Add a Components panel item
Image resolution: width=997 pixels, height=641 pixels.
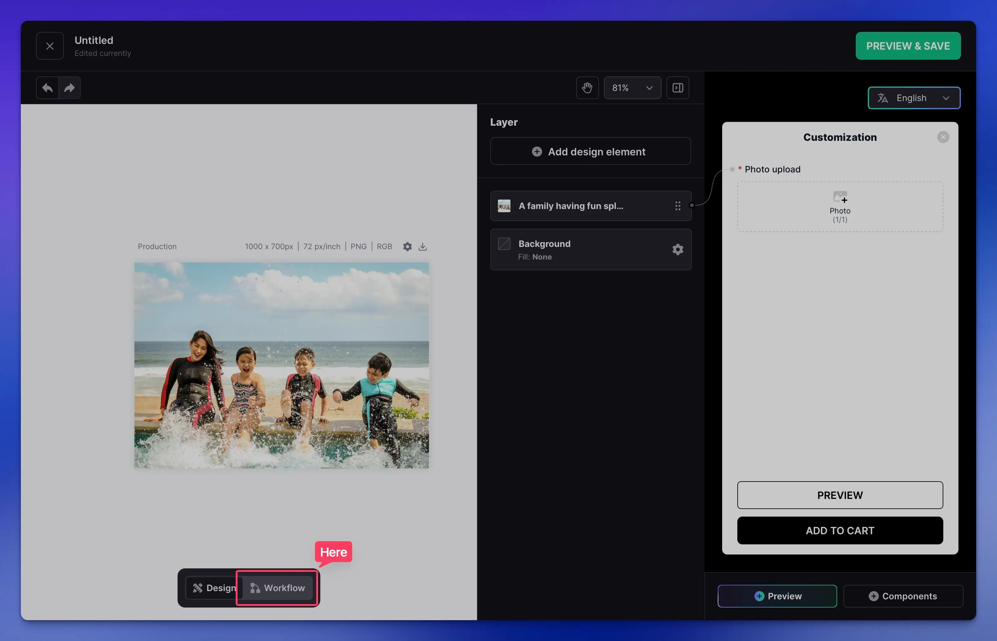[x=903, y=596]
